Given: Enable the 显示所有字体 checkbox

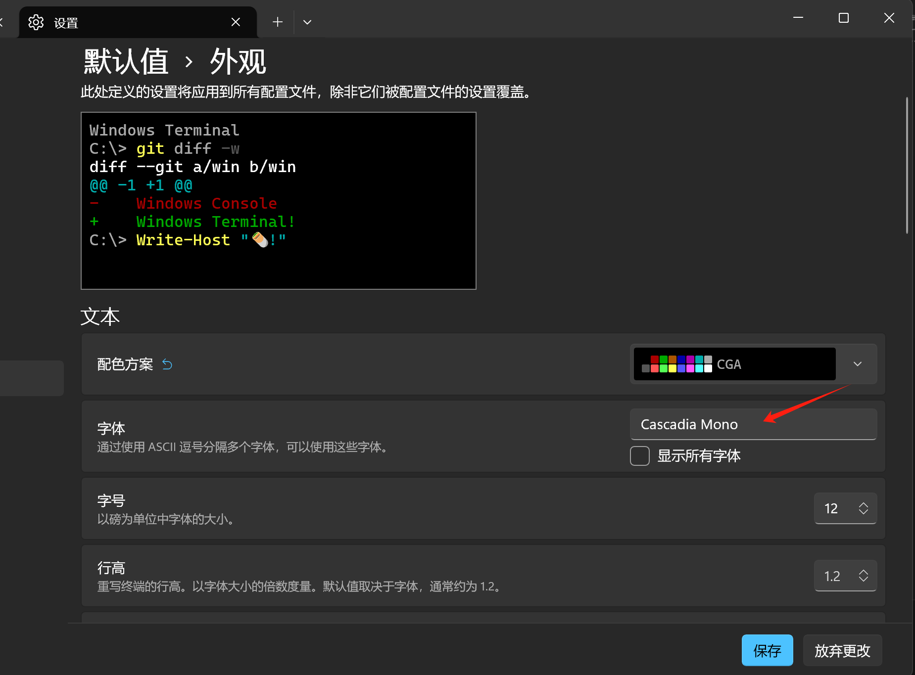Looking at the screenshot, I should click(640, 456).
